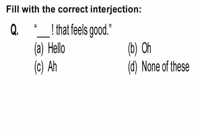
Task: Choose the Oh answer option
Action: 146,48
